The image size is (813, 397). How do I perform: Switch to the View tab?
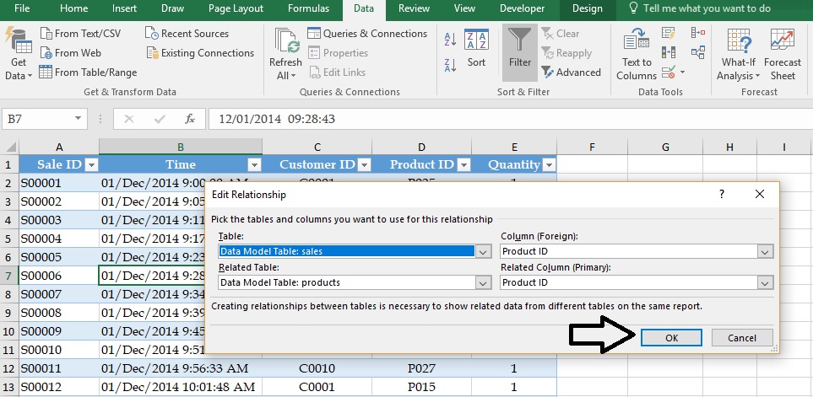click(464, 8)
